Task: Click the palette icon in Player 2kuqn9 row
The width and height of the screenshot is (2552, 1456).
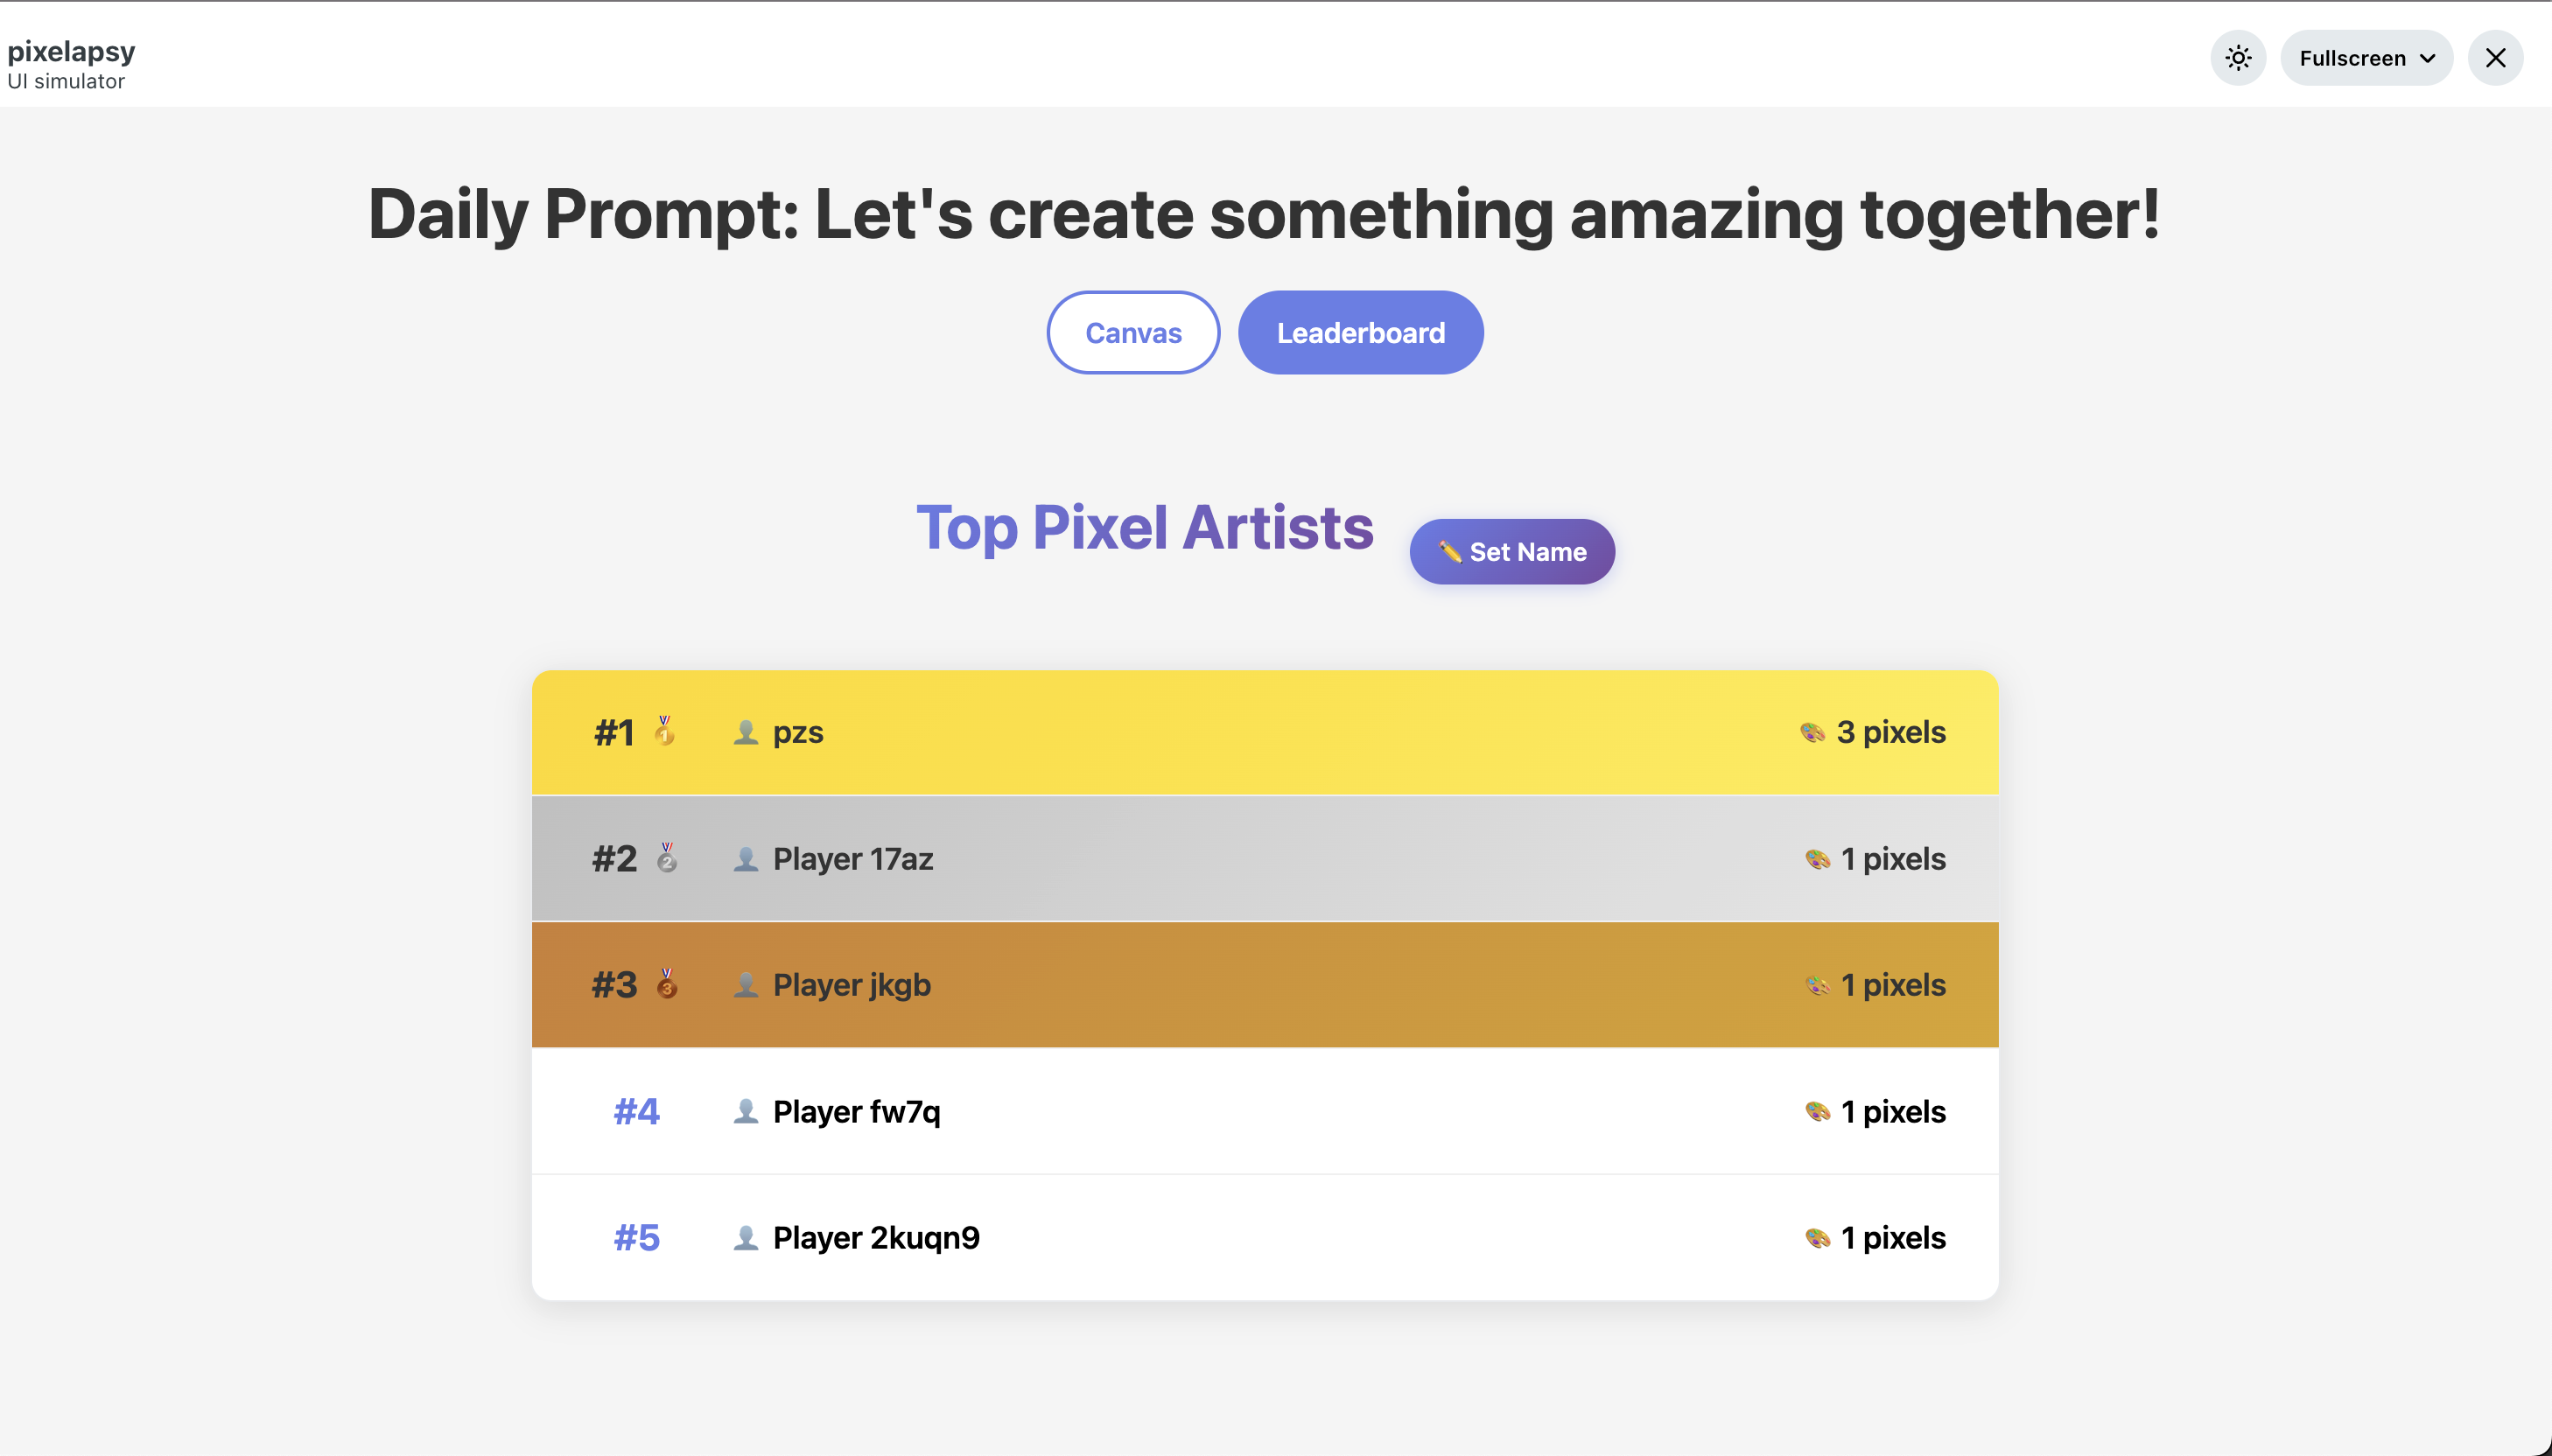Action: pyautogui.click(x=1817, y=1238)
